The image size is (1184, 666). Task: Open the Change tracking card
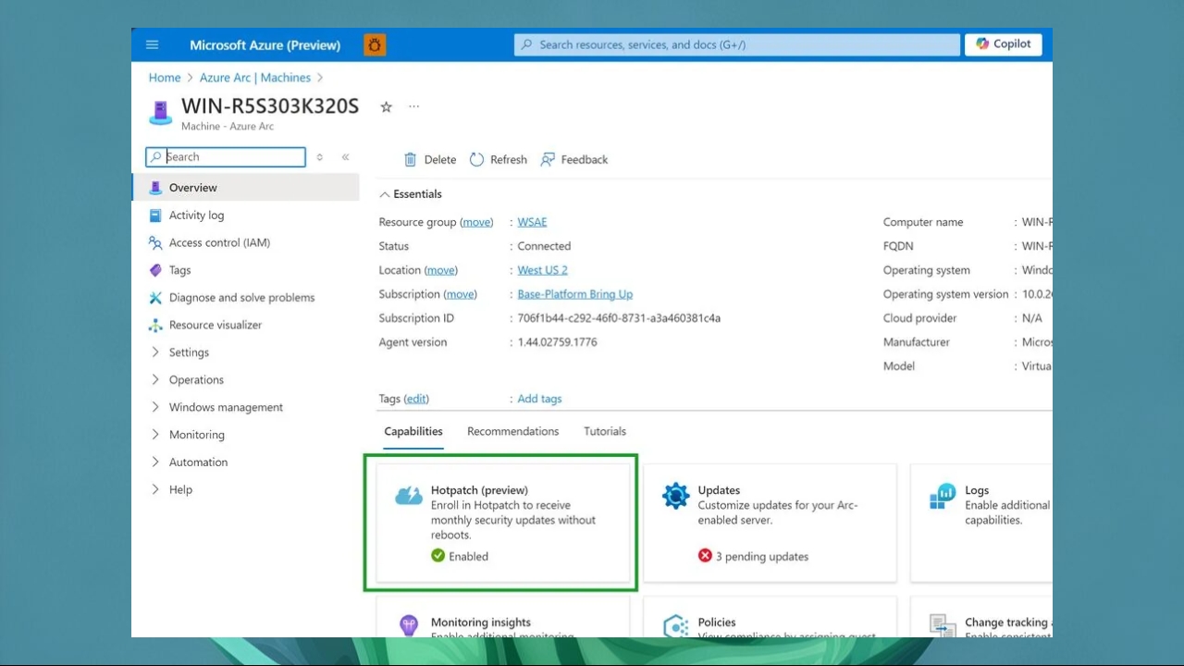coord(981,617)
